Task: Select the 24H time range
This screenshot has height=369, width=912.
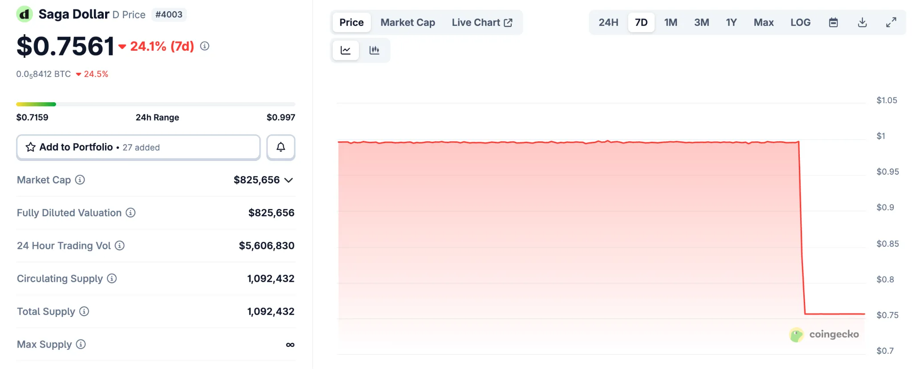Action: pos(608,23)
